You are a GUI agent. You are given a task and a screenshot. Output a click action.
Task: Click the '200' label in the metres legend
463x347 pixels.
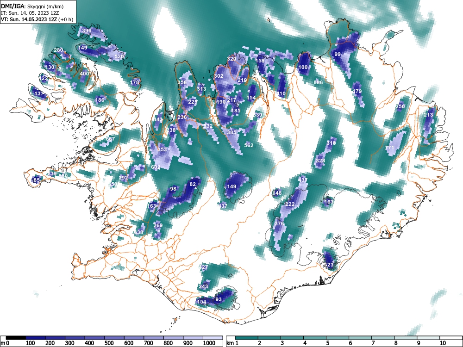(50, 343)
